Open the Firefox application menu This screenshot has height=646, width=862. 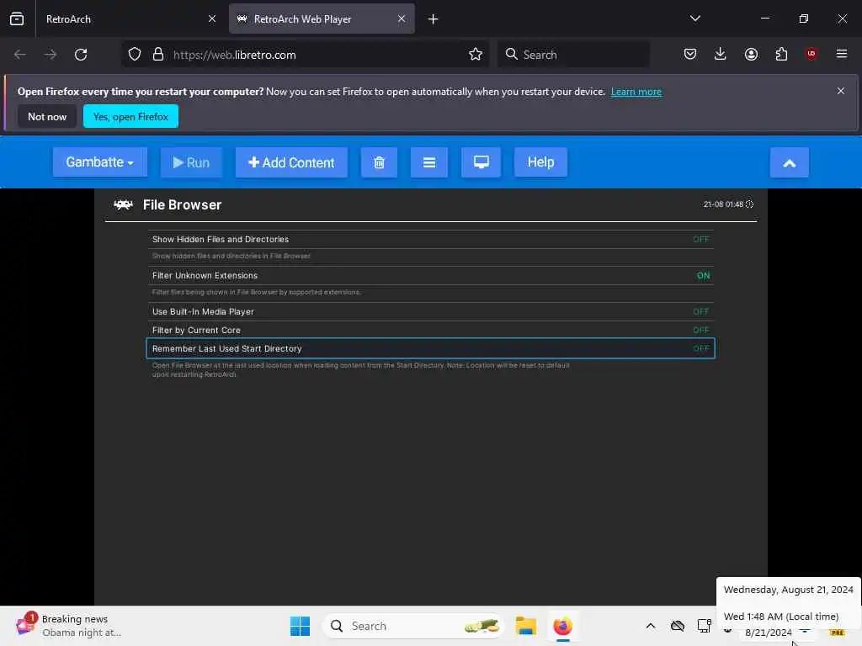pyautogui.click(x=841, y=54)
